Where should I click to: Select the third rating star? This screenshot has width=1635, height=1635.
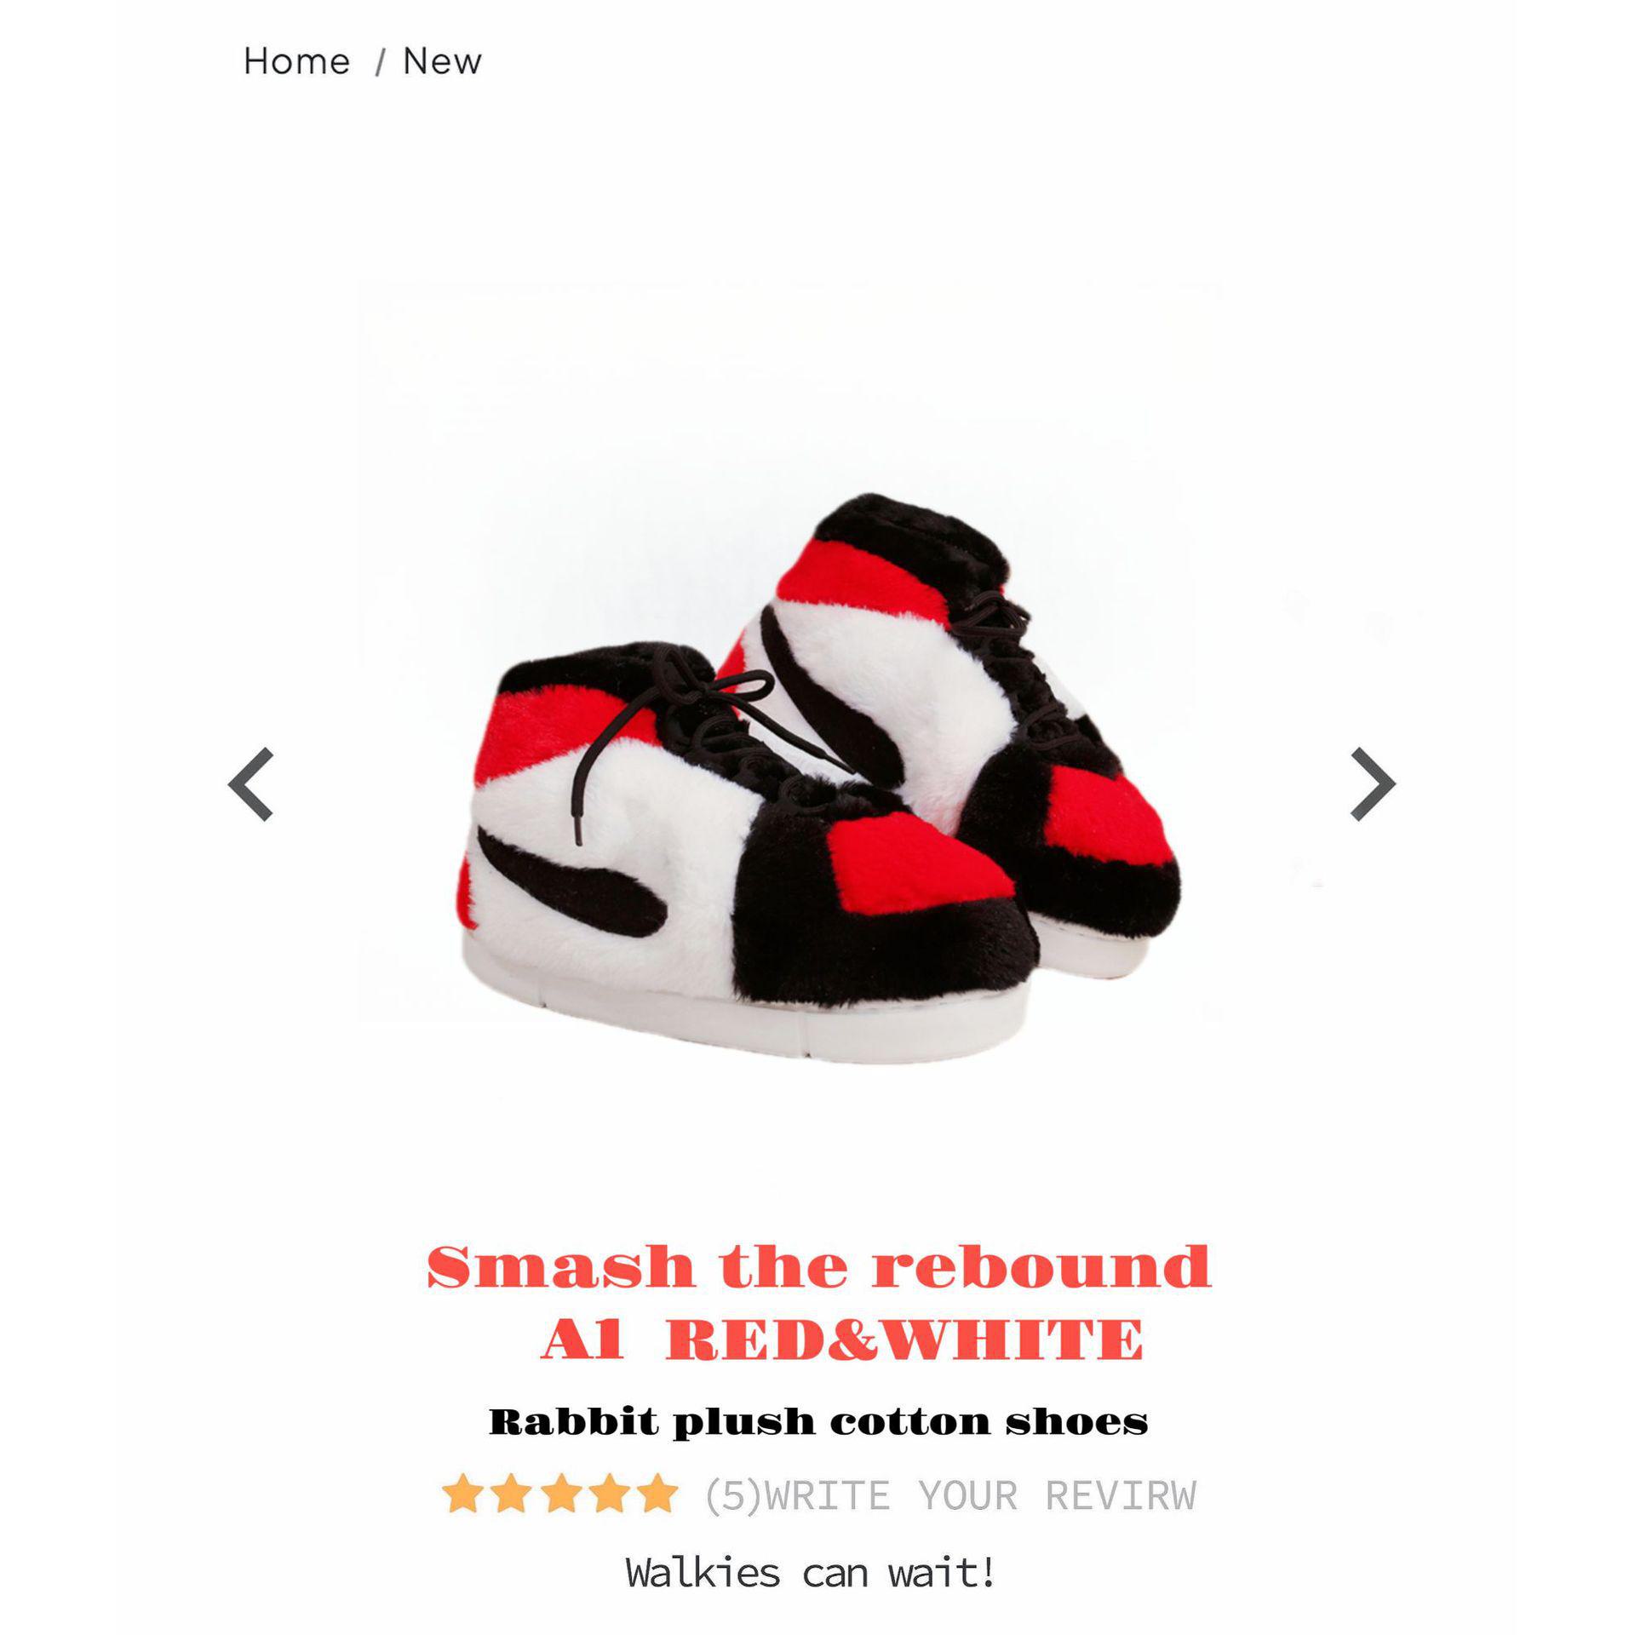pyautogui.click(x=560, y=1493)
